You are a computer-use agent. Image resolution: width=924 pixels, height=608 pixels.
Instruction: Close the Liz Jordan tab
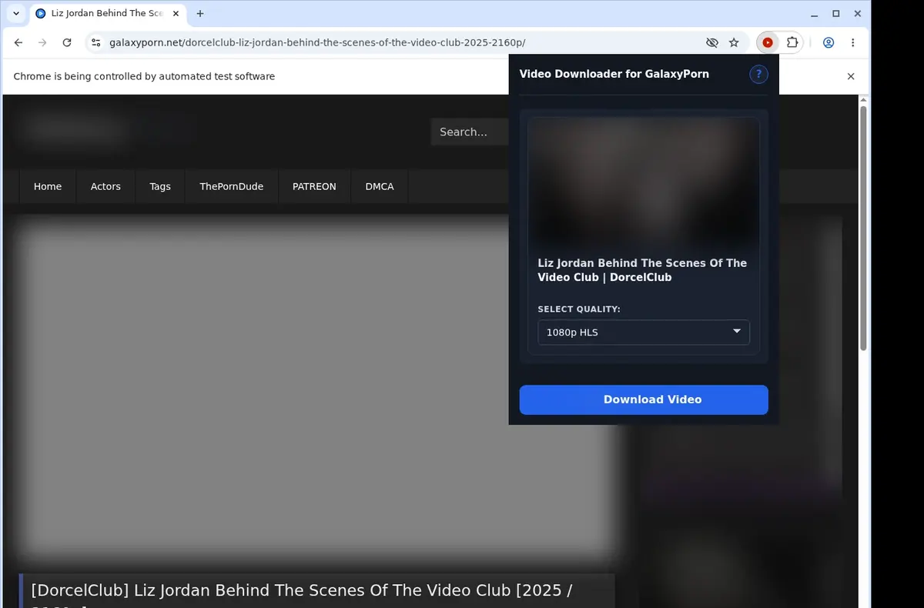[x=176, y=14]
